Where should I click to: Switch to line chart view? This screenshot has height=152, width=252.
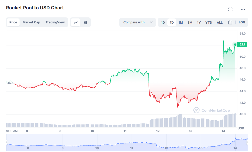(x=76, y=22)
